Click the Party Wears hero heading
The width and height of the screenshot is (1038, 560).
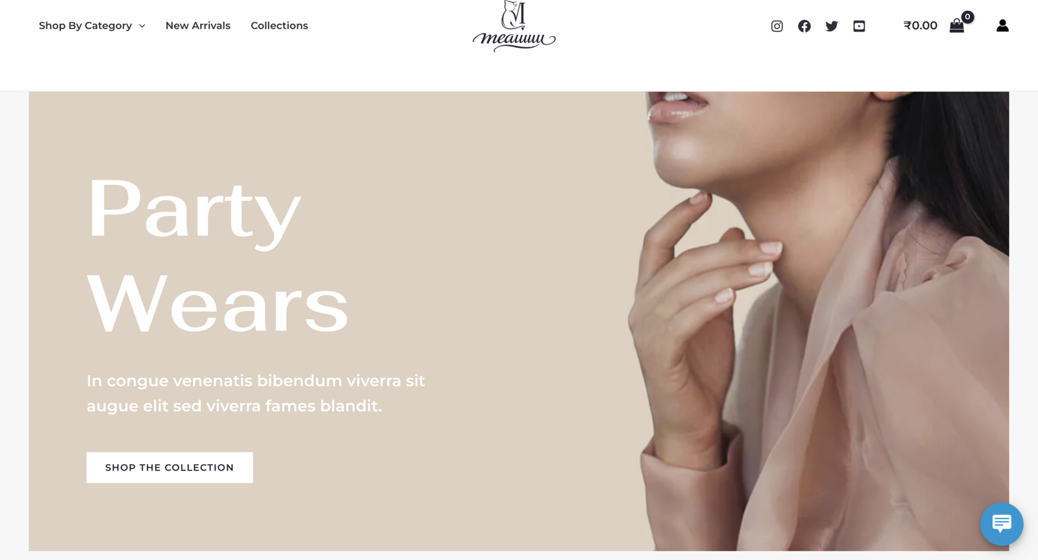pos(217,255)
